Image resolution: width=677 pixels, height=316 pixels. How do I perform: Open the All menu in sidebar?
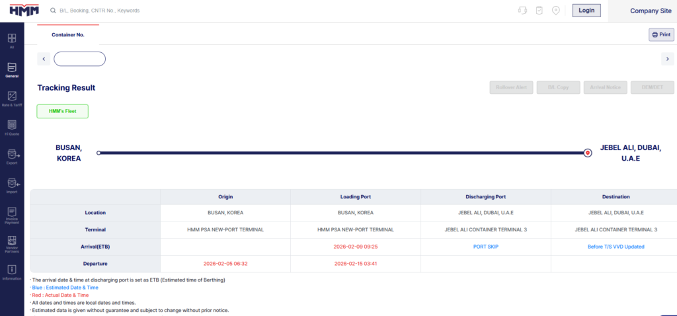12,40
